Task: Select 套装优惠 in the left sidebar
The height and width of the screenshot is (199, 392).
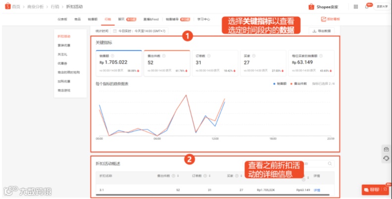Action: (64, 45)
